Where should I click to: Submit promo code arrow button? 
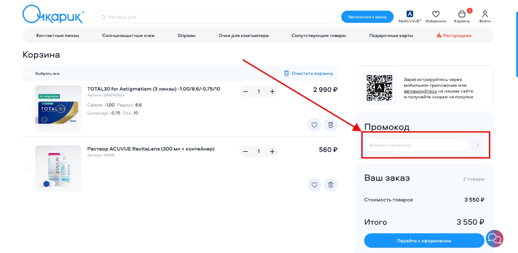coord(478,145)
